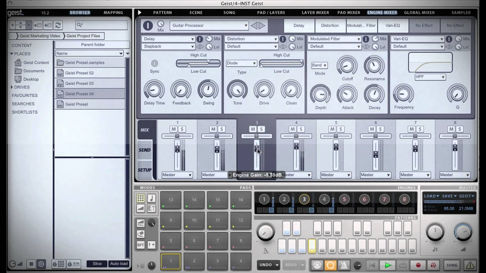Open the Name sort dropdown in browser
The height and width of the screenshot is (273, 486).
click(x=90, y=53)
